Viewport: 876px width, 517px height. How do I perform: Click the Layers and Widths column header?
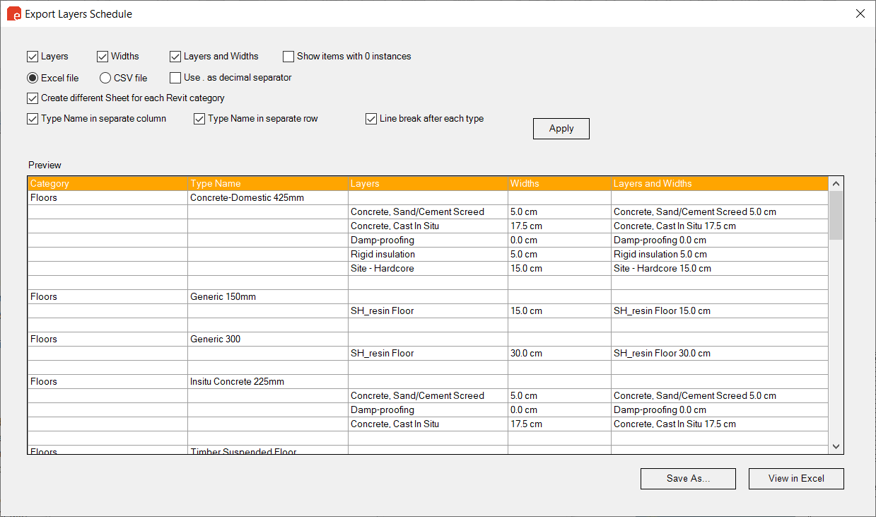(x=719, y=183)
